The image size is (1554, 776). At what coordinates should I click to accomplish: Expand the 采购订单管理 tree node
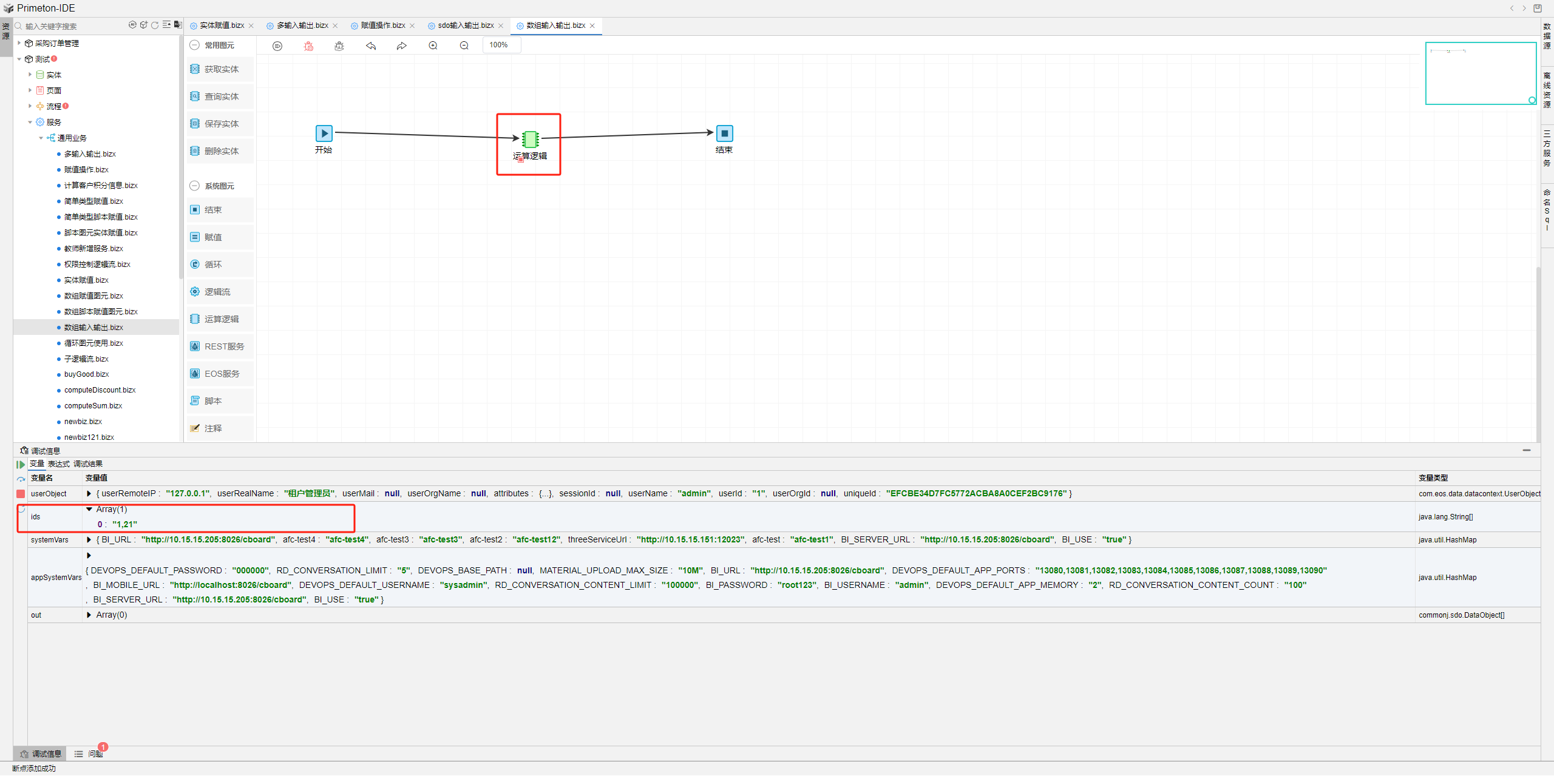point(19,43)
